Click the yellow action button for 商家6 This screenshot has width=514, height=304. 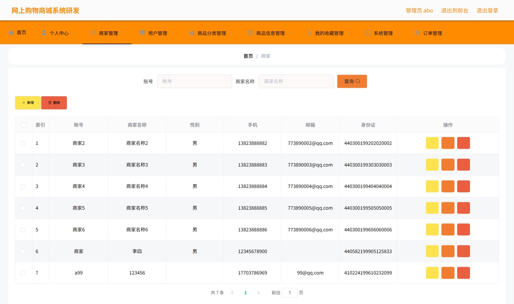(x=432, y=230)
